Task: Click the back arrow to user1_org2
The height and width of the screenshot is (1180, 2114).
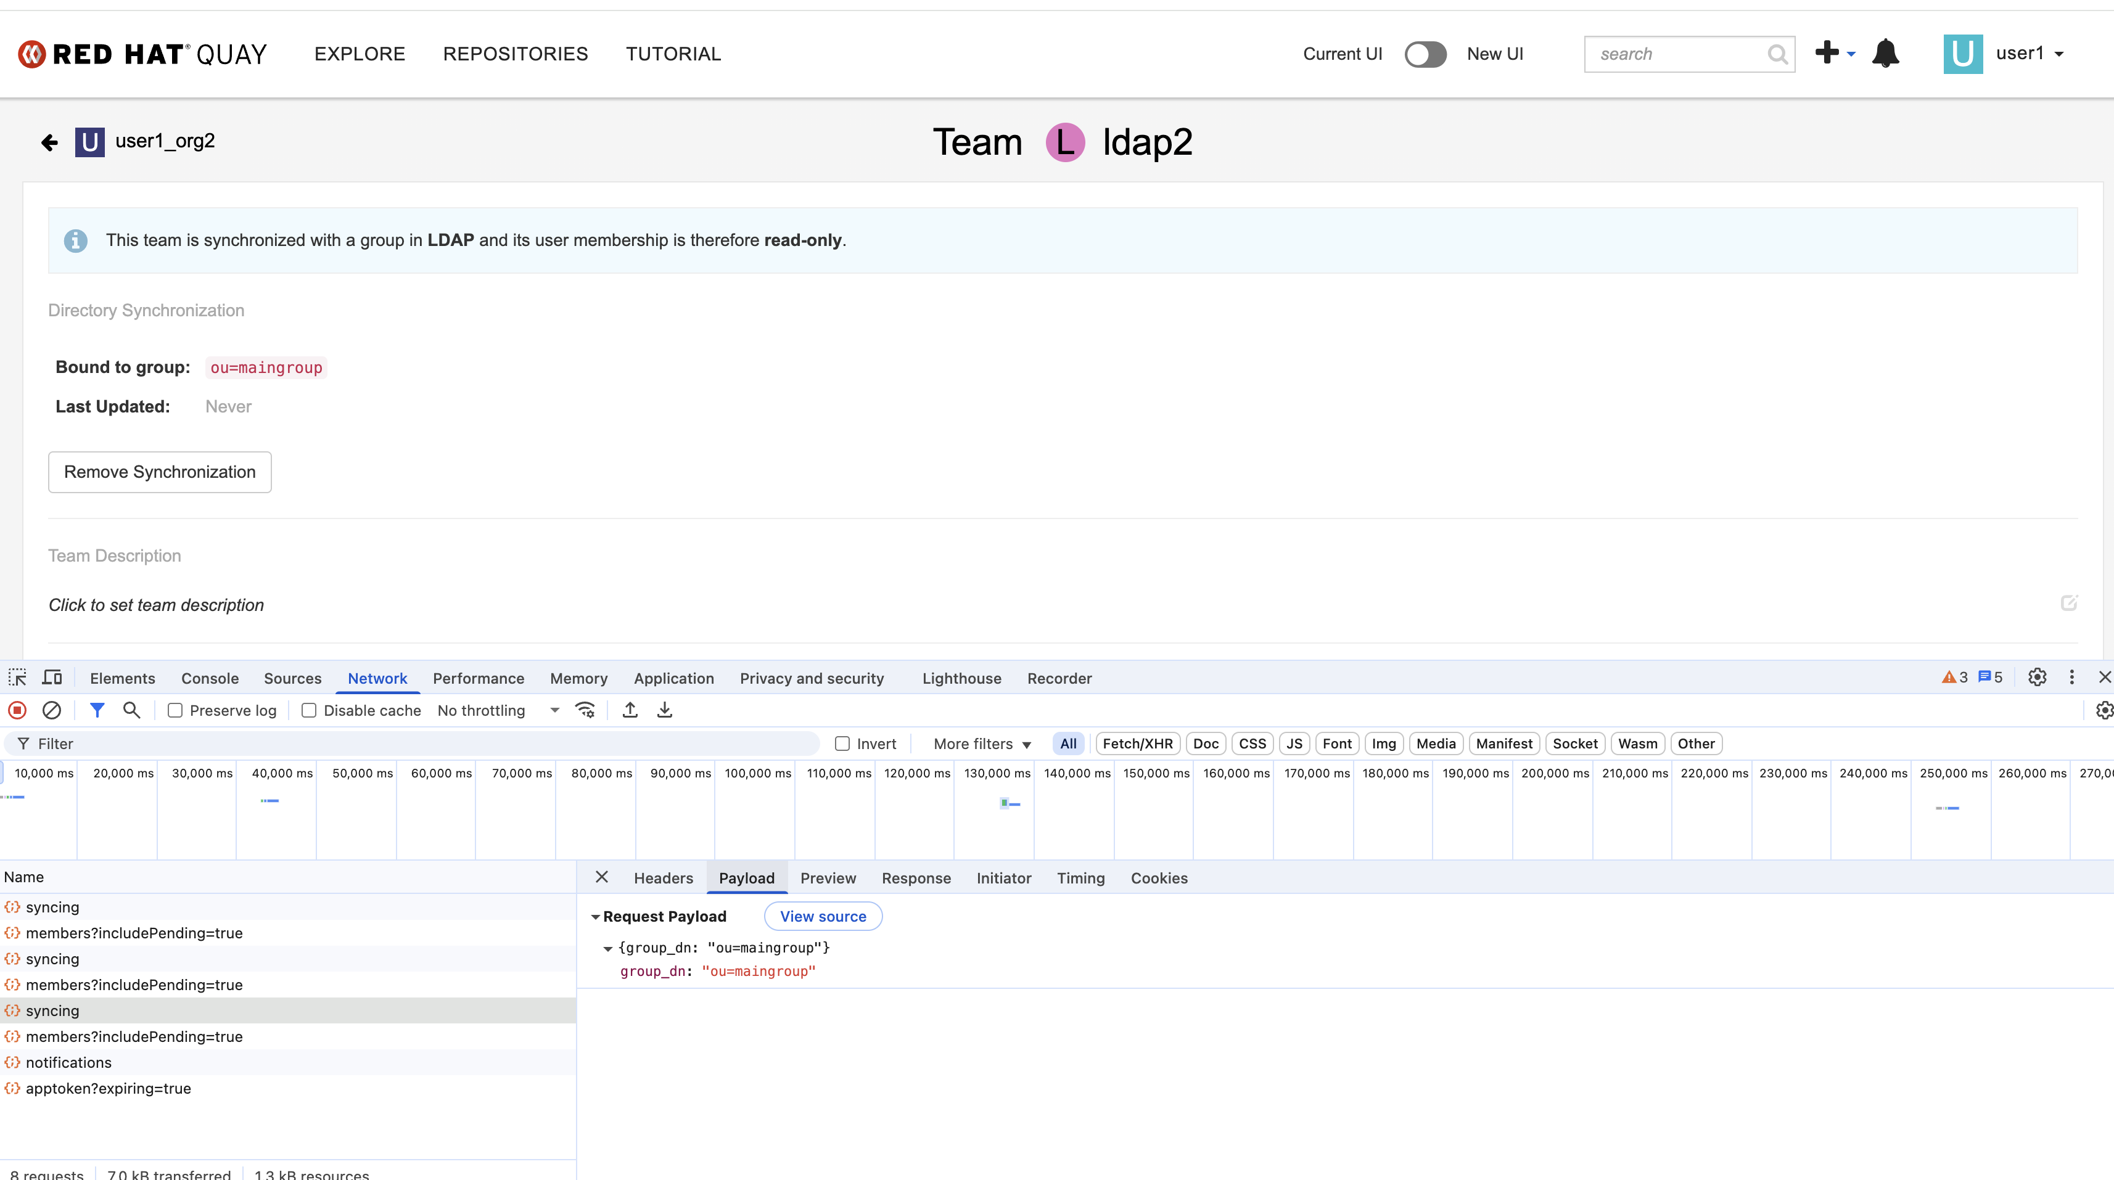Action: [49, 143]
